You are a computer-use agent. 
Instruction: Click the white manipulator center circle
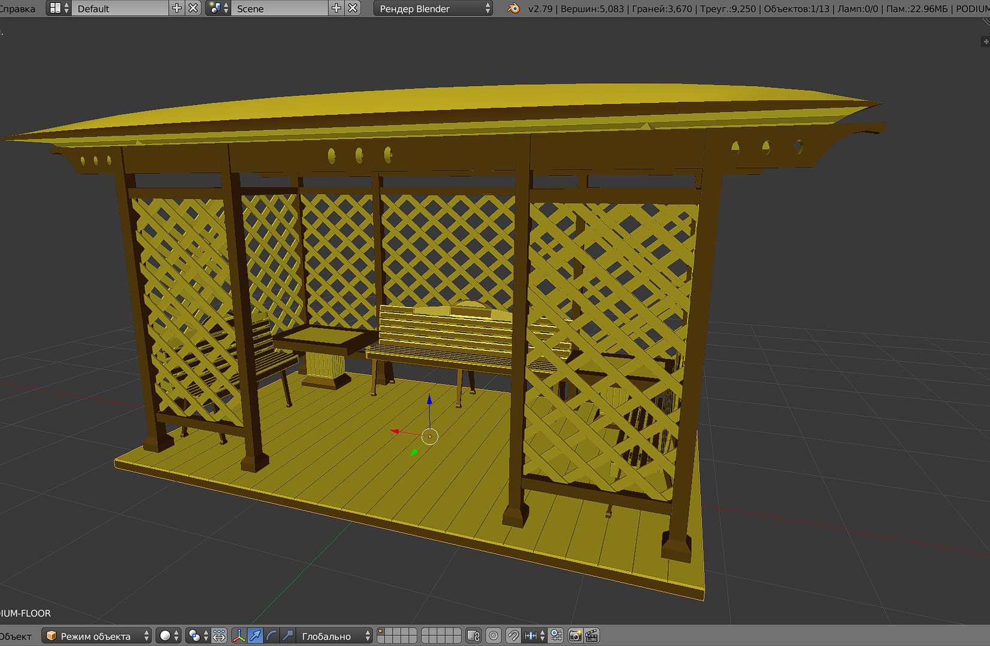pyautogui.click(x=430, y=437)
